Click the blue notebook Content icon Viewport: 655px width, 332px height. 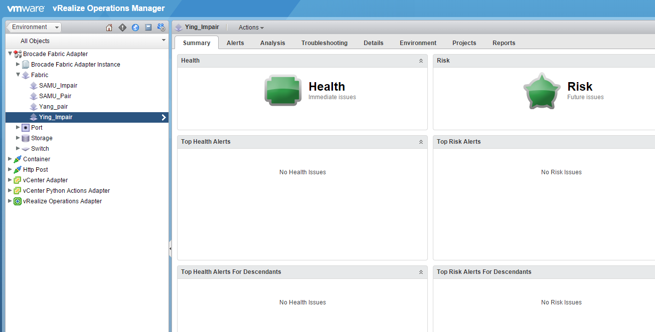[148, 28]
